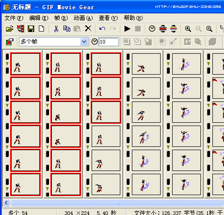Click status bar file size 126,337 字节

tap(165, 213)
